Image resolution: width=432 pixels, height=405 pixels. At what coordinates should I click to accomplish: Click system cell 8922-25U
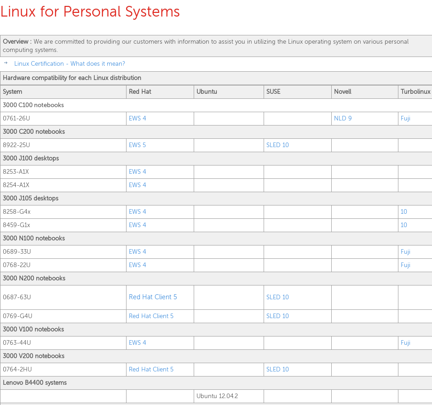[x=63, y=145]
